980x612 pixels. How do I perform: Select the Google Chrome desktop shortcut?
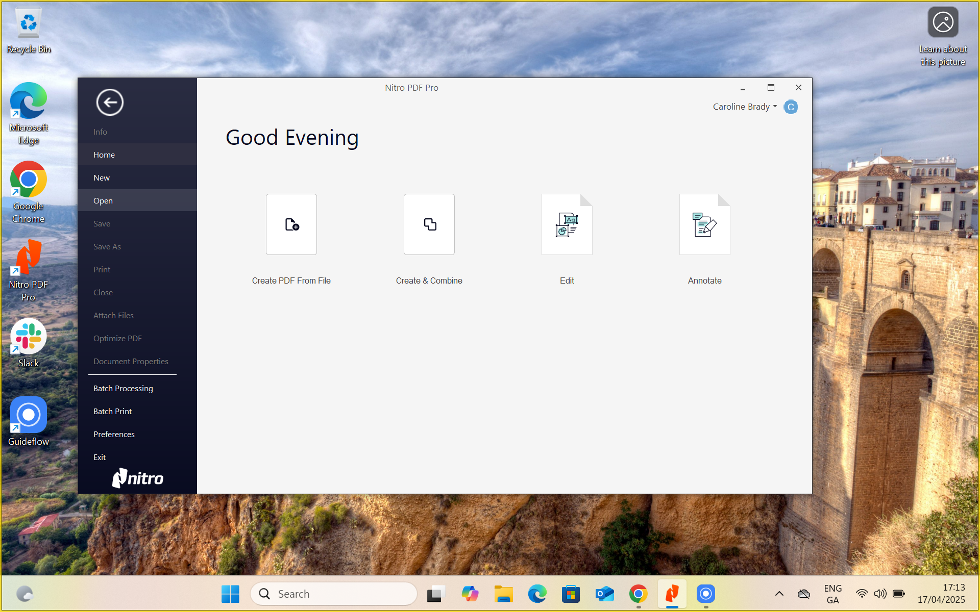tap(29, 192)
